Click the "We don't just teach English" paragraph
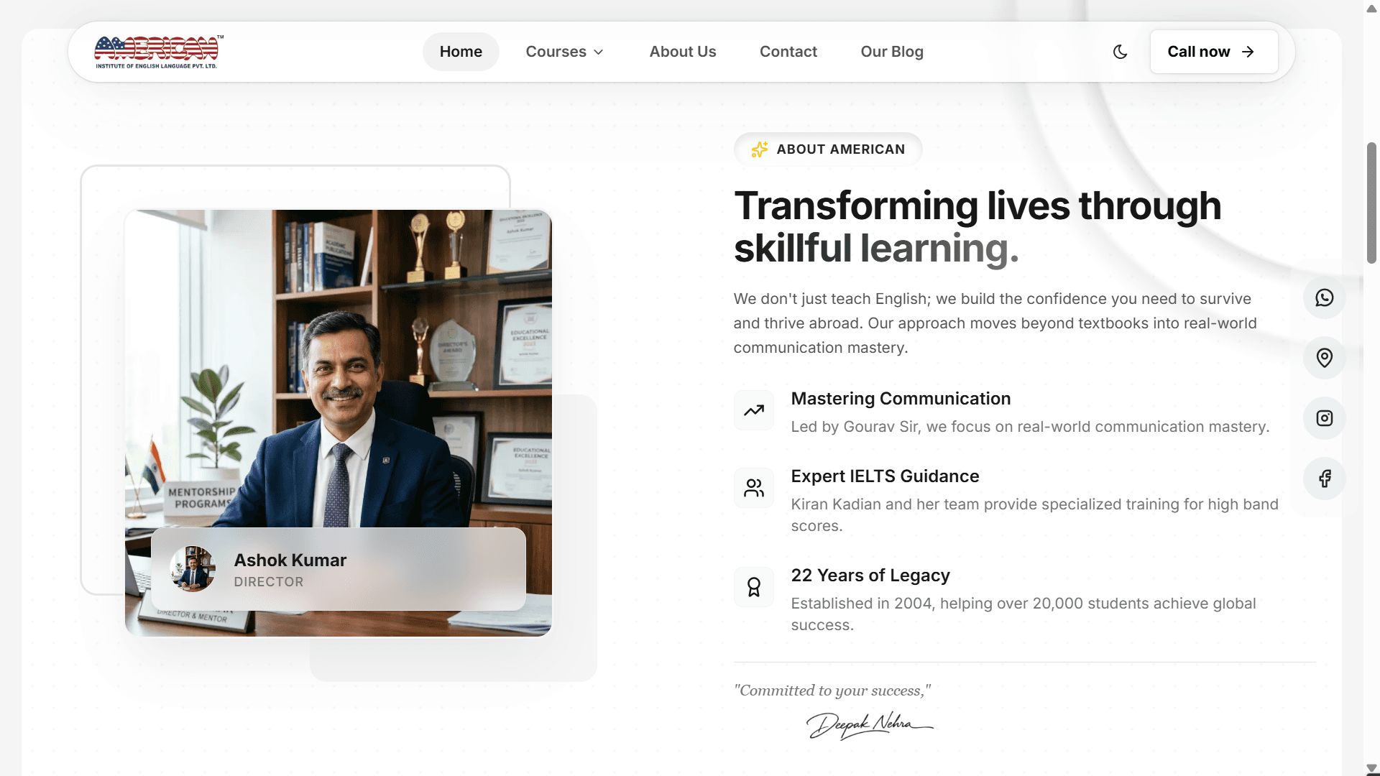The width and height of the screenshot is (1380, 776). (x=995, y=323)
